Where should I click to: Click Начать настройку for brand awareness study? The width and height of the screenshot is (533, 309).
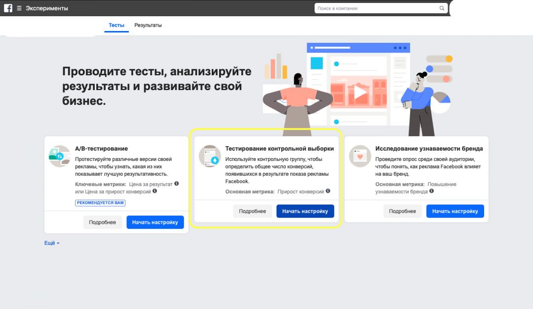click(455, 211)
